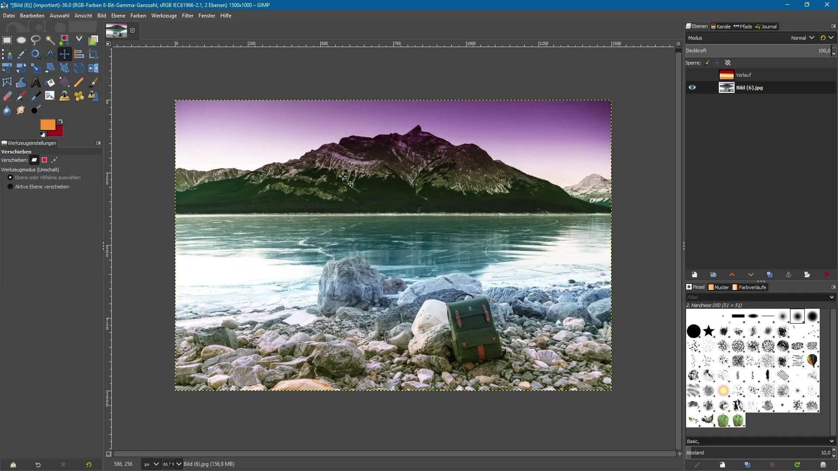Create a new layer in Layers panel
This screenshot has width=838, height=471.
[x=694, y=275]
